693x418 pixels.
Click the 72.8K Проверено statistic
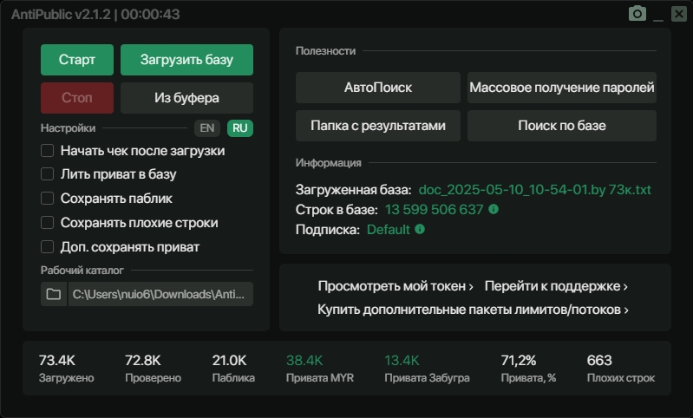[x=153, y=368]
